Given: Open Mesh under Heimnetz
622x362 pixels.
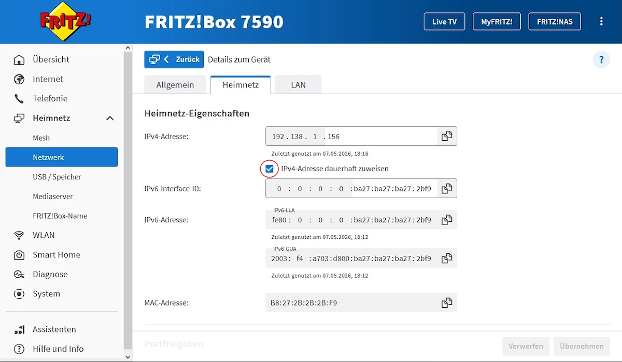Looking at the screenshot, I should click(x=41, y=138).
